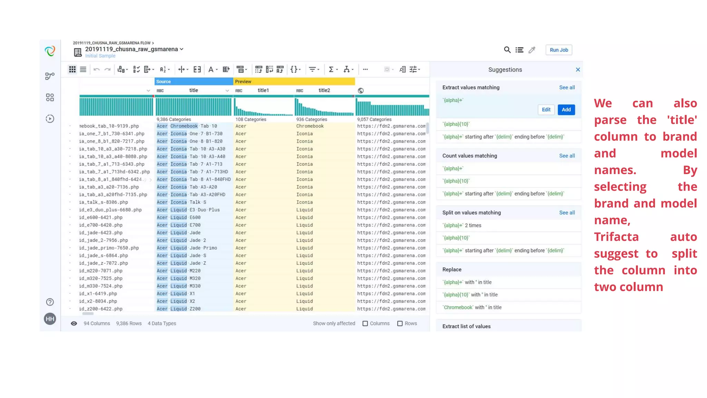707x398 pixels.
Task: Click the eyedropper sampling icon
Action: coord(532,50)
